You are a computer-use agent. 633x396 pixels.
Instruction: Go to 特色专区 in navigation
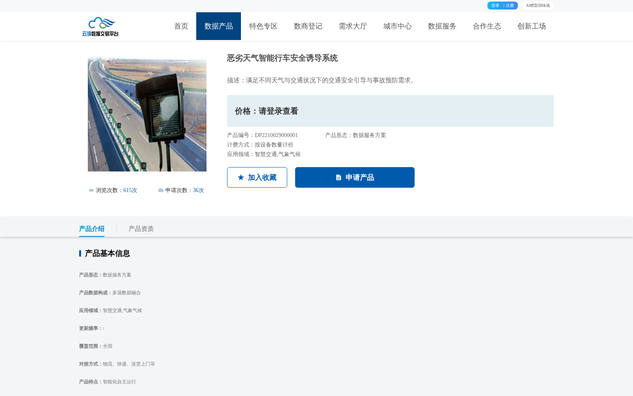click(x=263, y=26)
